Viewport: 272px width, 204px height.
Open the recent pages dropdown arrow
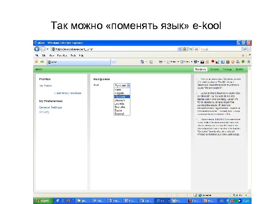48,49
